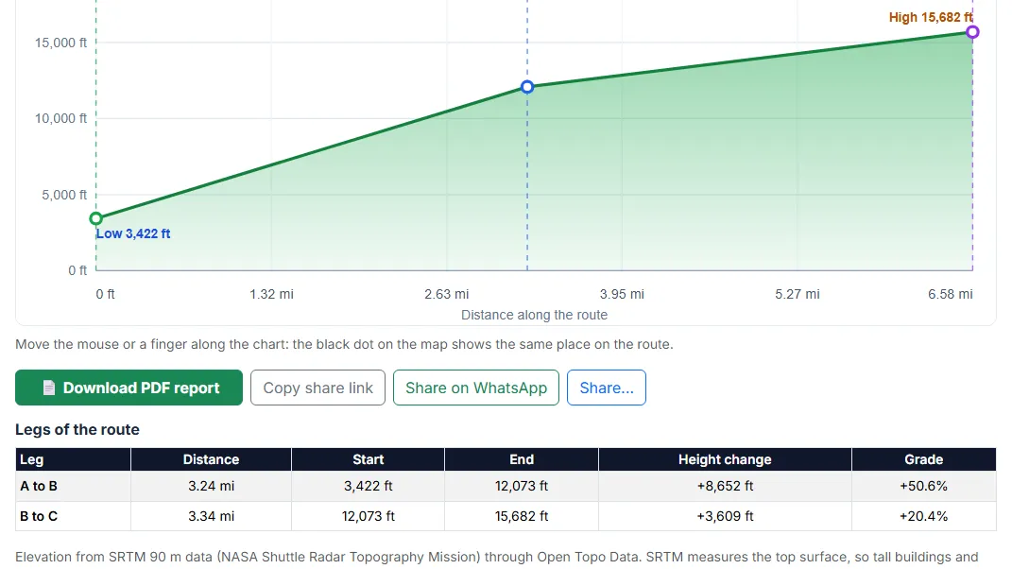Image resolution: width=1012 pixels, height=569 pixels.
Task: Click the Start column header
Action: (368, 459)
